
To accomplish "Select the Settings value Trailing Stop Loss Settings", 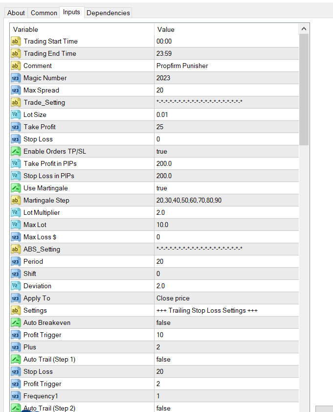I will pos(226,310).
